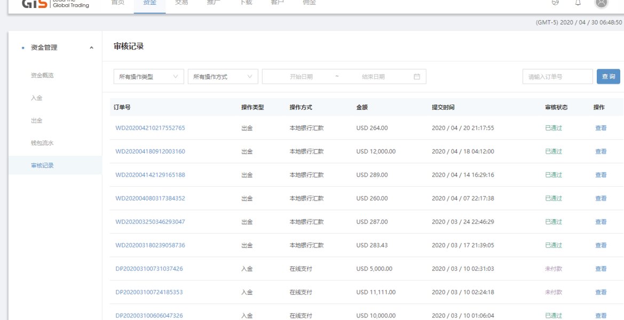Click the 请输入订单号 order number input
Viewport: 624px width, 320px height.
point(558,77)
